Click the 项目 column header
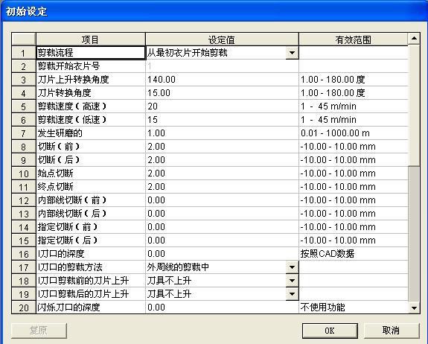The image size is (428, 344). pos(90,39)
